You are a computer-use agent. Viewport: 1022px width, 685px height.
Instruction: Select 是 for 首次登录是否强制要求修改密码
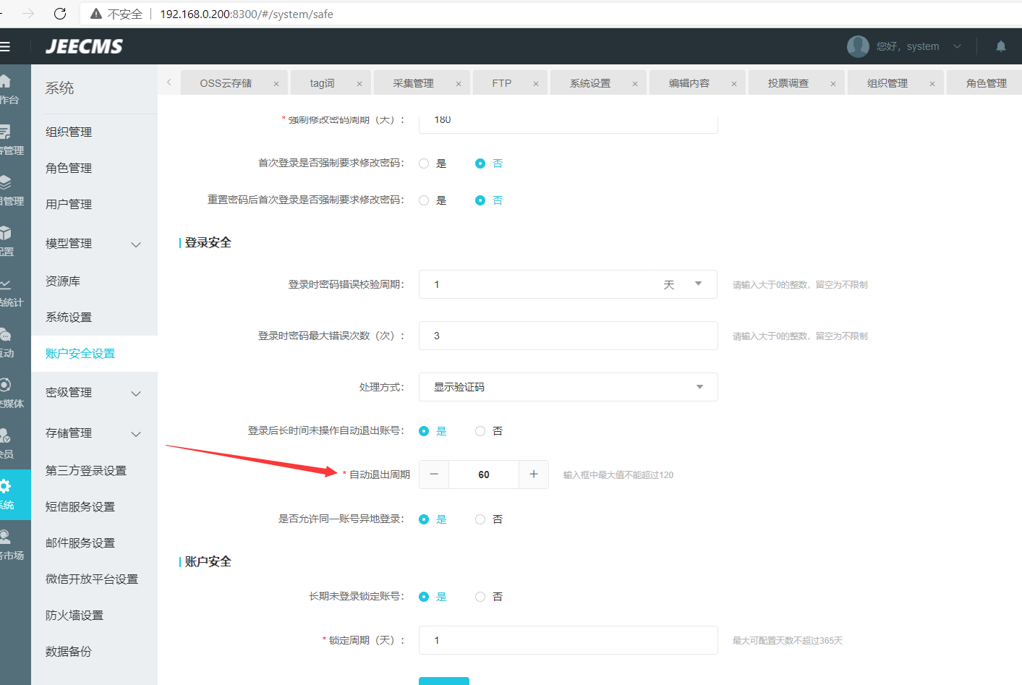424,163
